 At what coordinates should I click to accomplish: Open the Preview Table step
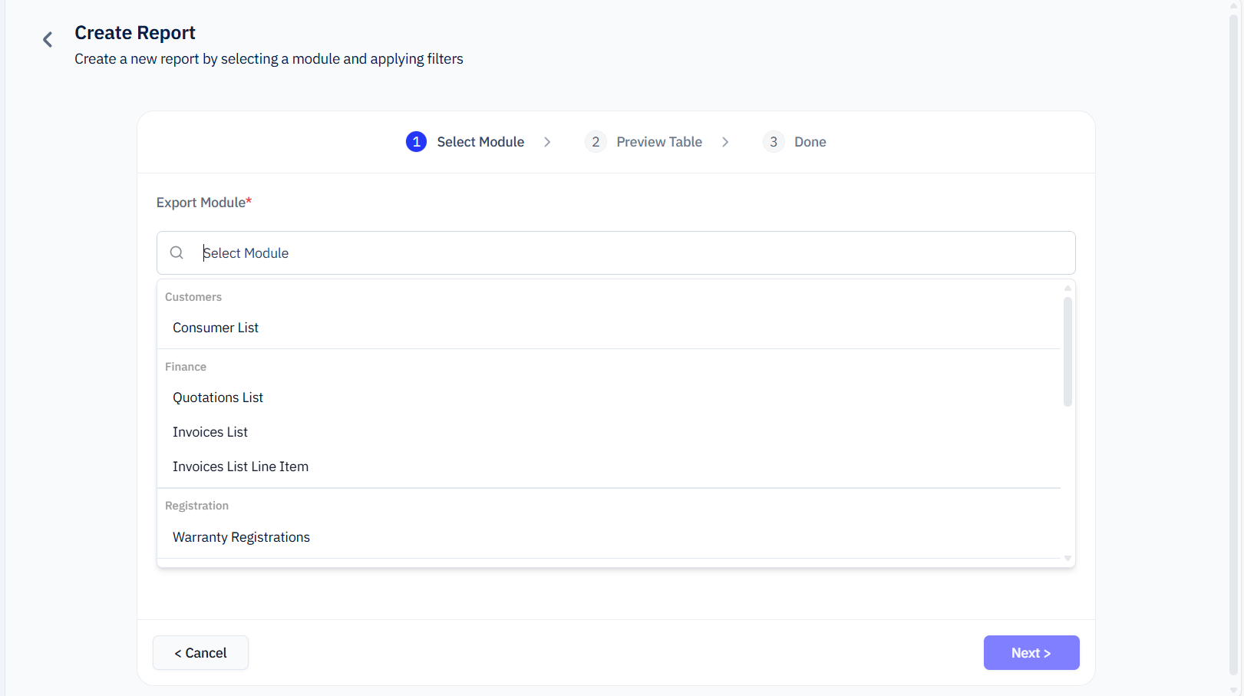point(659,142)
